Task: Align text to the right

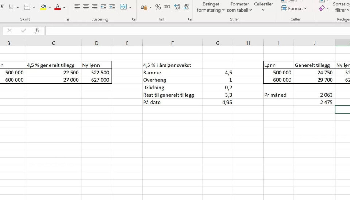Action: [94, 7]
